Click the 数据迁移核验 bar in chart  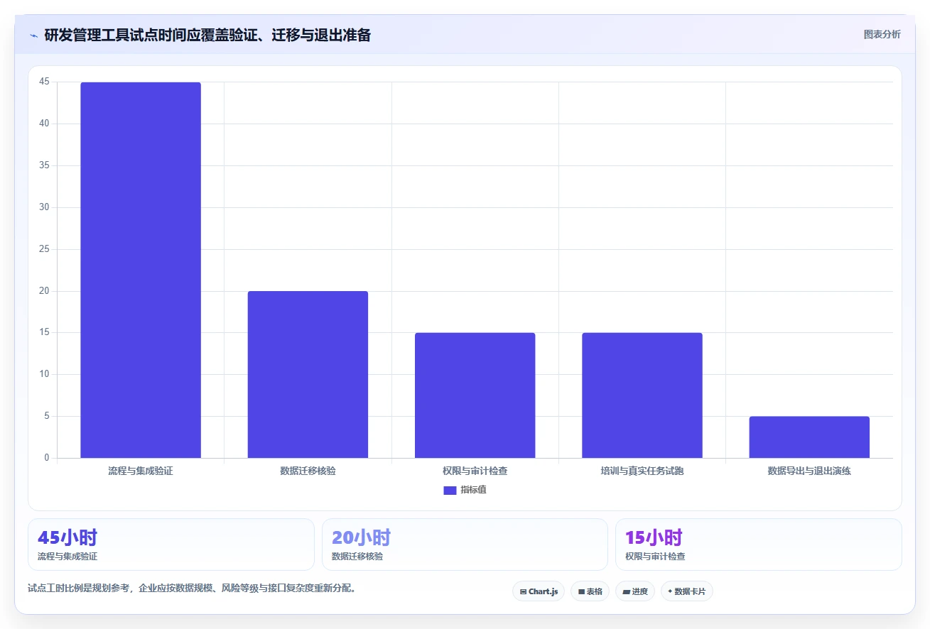[308, 374]
